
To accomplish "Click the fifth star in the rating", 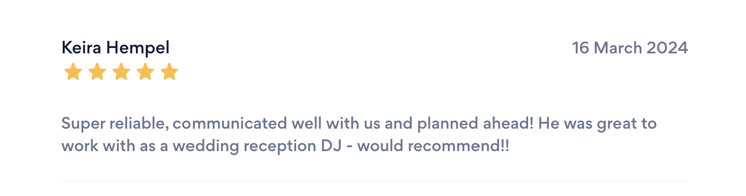I will coord(169,72).
